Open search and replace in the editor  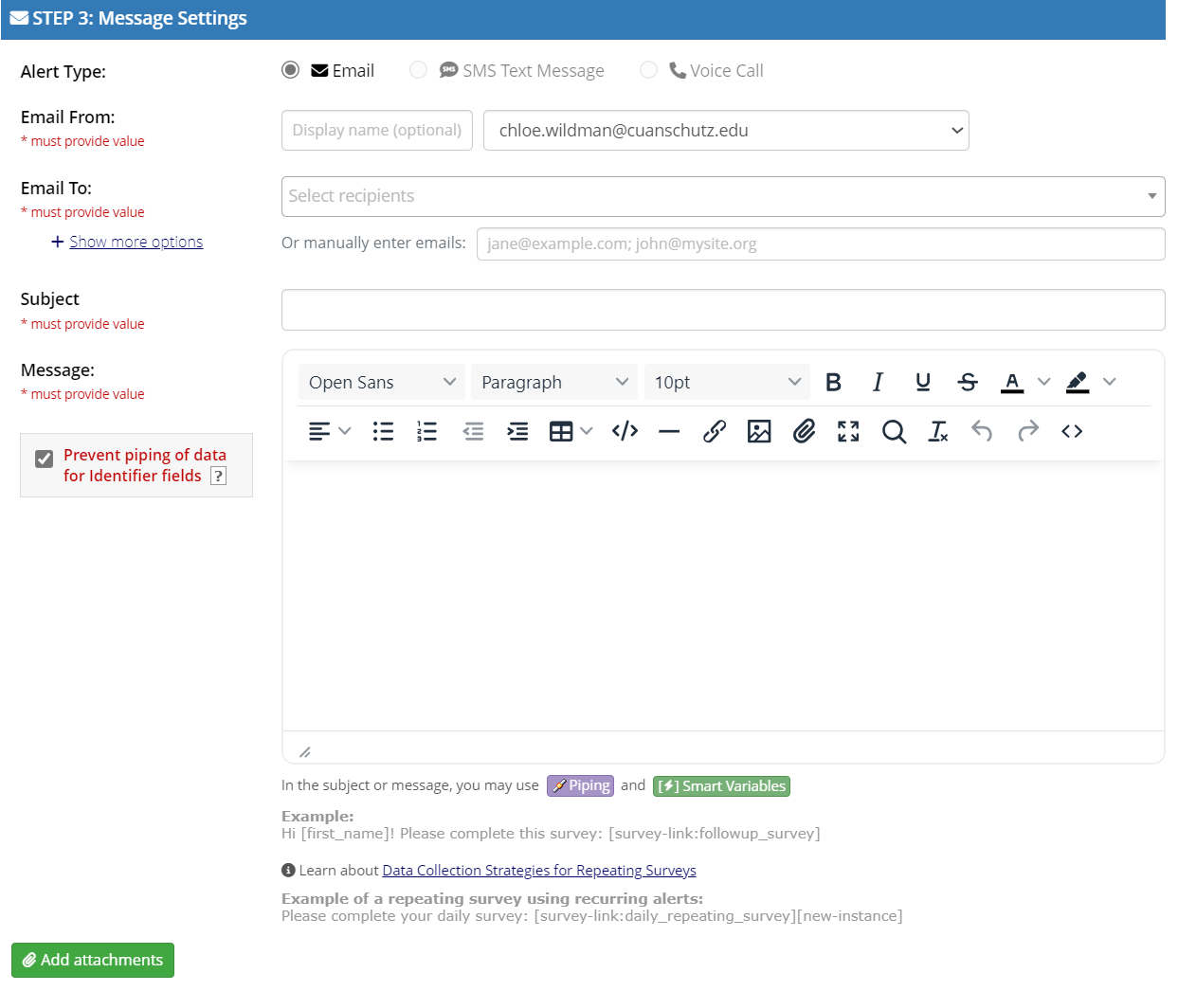(894, 431)
